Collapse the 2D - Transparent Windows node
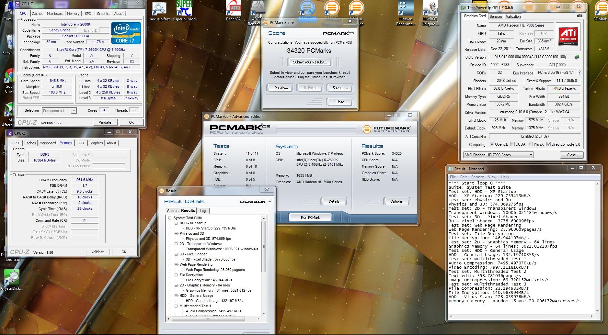Viewport: 608px width, 335px height. point(176,244)
